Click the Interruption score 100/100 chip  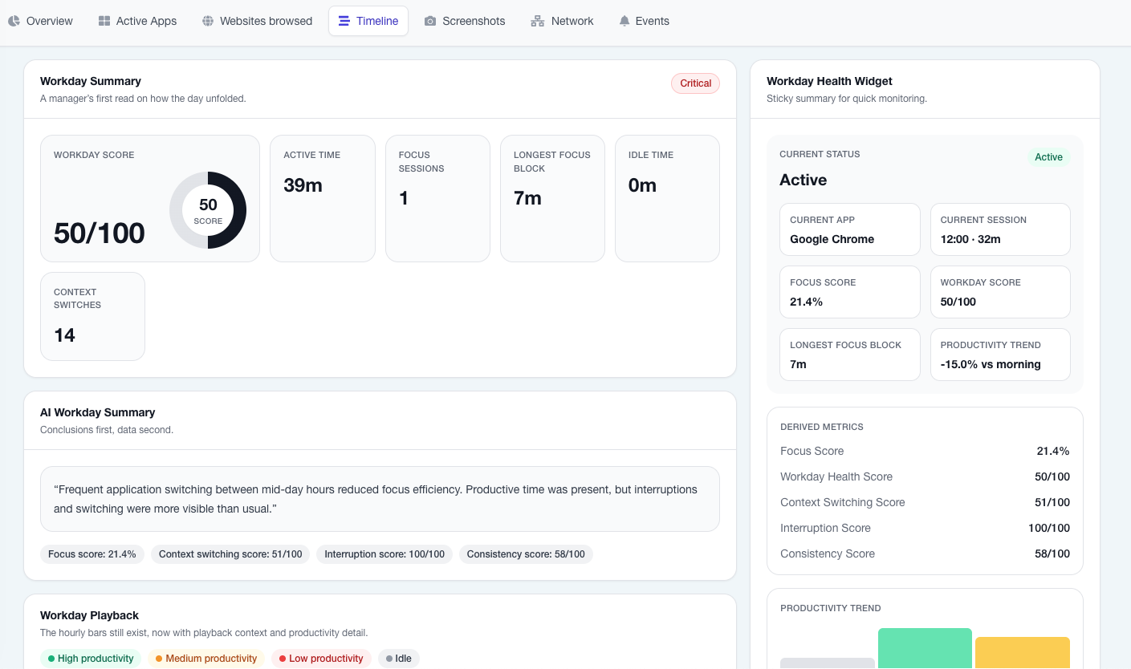[x=384, y=554]
